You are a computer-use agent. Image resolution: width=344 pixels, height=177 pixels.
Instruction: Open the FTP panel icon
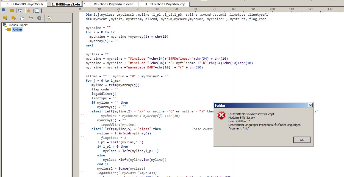(x=20, y=10)
